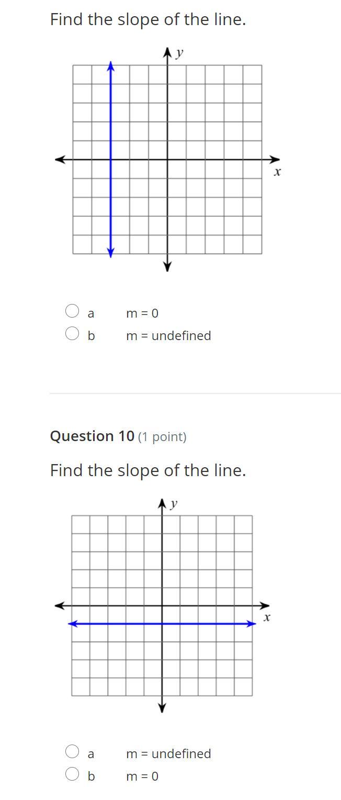Click 'm = undefined' text in first question
The image size is (341, 800).
pos(168,336)
